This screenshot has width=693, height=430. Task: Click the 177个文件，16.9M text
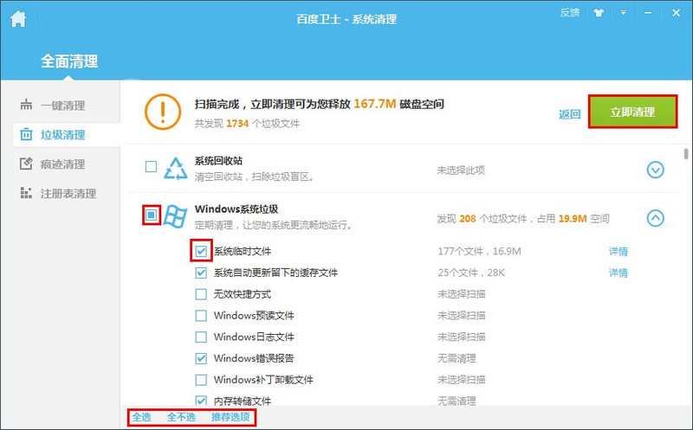[479, 251]
